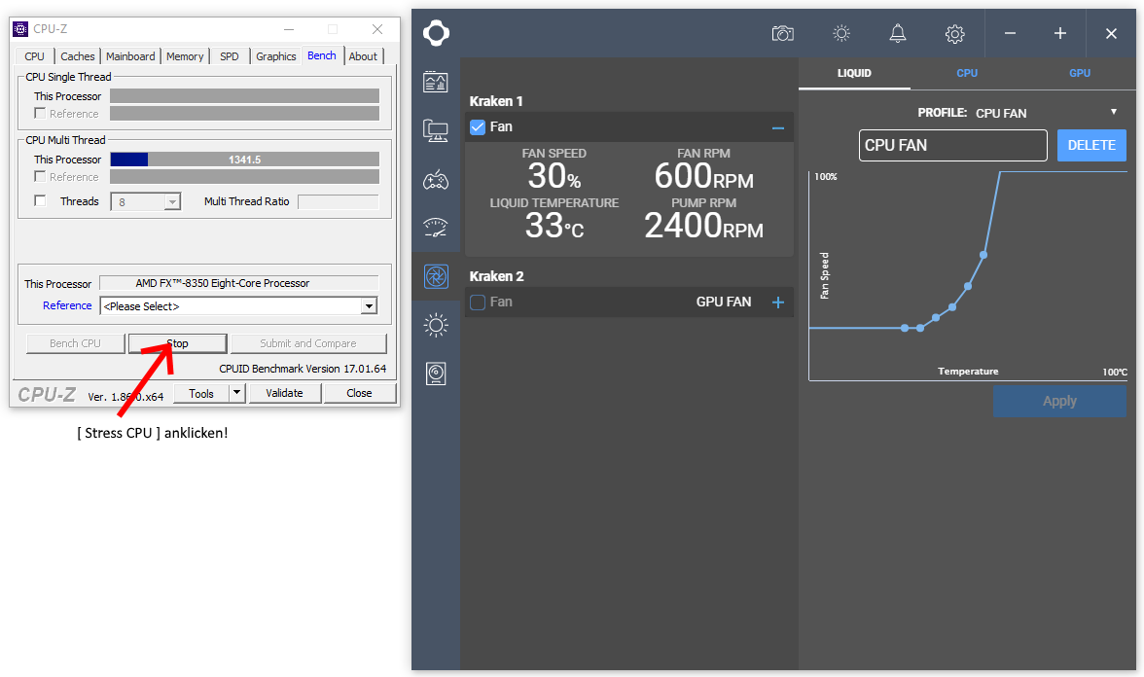Open the games controller sidebar icon
This screenshot has height=677, width=1144.
click(436, 179)
